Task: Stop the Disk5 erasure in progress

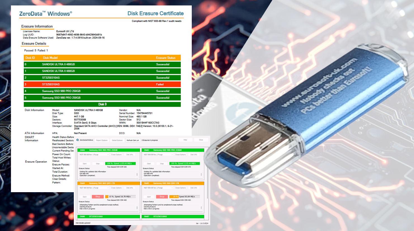Action: (162, 197)
